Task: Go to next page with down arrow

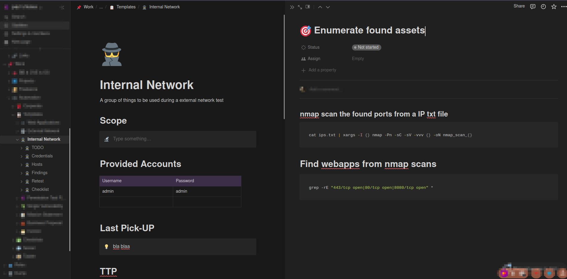Action: click(328, 7)
